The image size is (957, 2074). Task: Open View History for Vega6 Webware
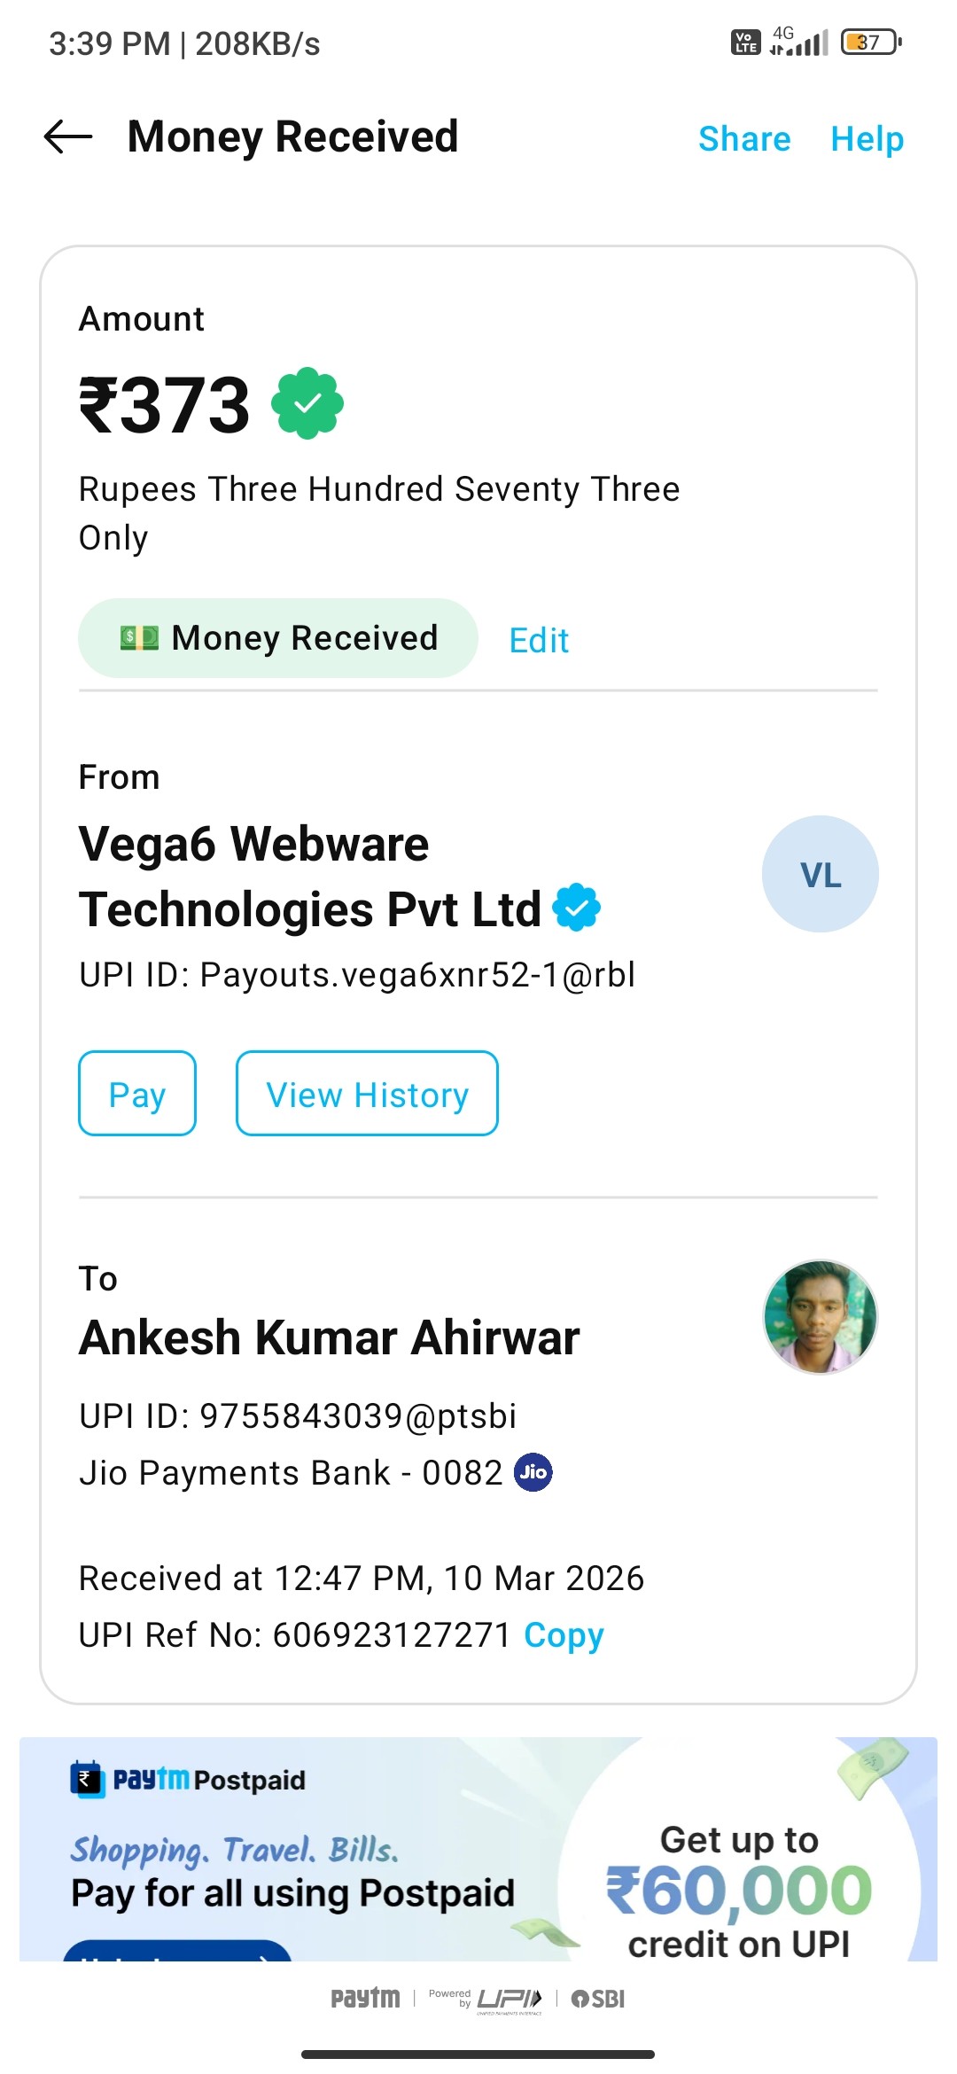(367, 1094)
